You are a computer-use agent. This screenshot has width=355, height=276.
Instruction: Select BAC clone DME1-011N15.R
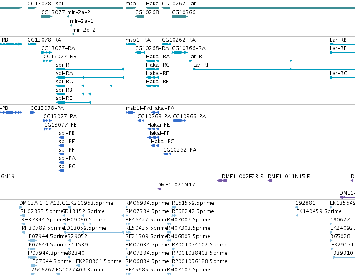point(289,177)
